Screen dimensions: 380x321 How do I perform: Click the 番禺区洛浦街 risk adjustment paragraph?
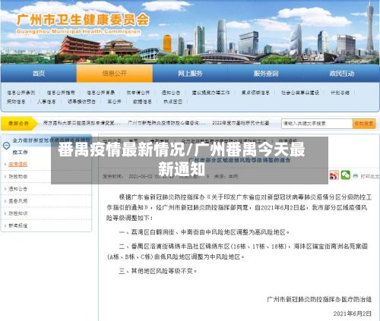237,251
